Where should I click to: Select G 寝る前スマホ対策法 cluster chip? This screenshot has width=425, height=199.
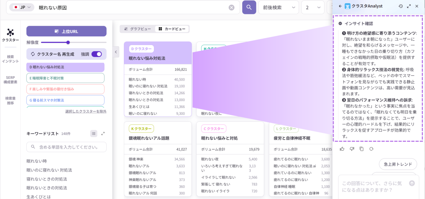66,100
